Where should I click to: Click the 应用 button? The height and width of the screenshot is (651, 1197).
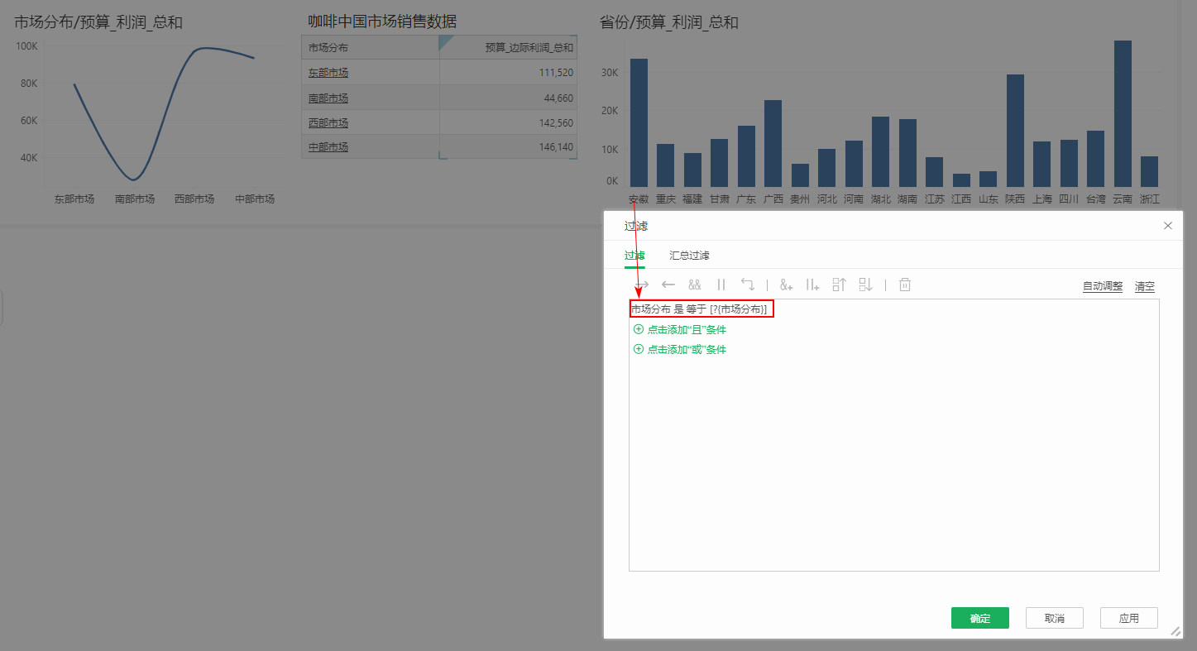(x=1129, y=618)
